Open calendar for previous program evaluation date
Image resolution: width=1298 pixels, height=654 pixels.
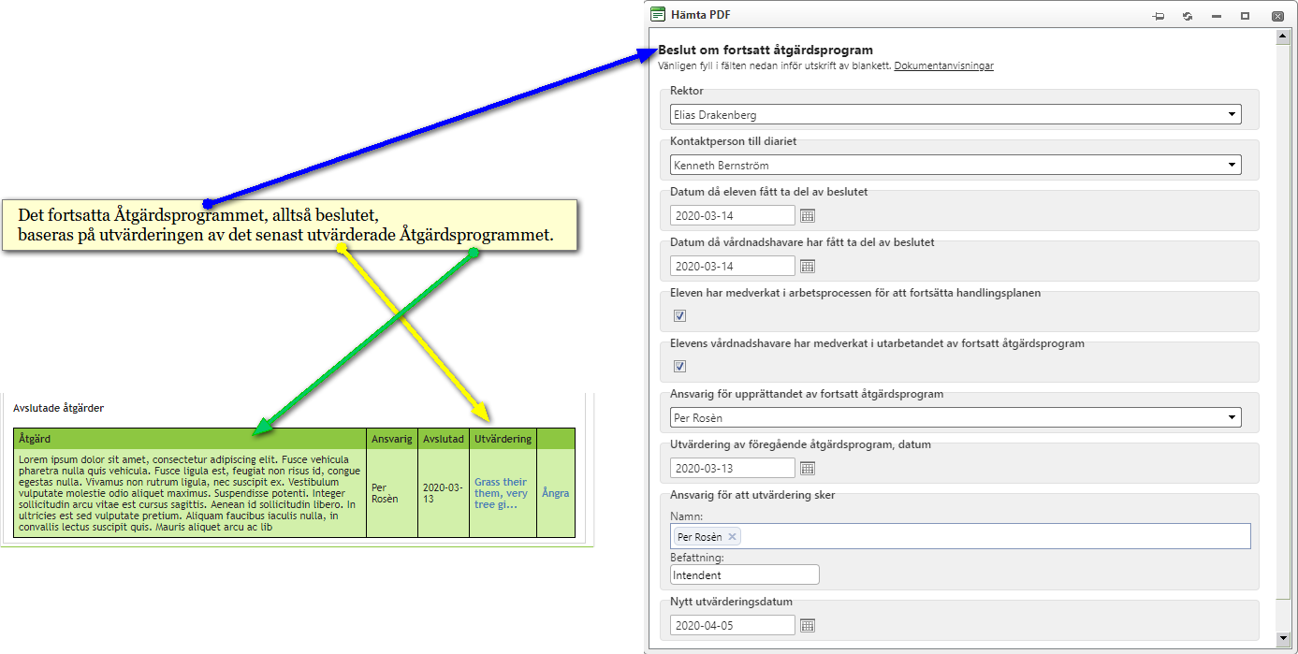coord(808,469)
